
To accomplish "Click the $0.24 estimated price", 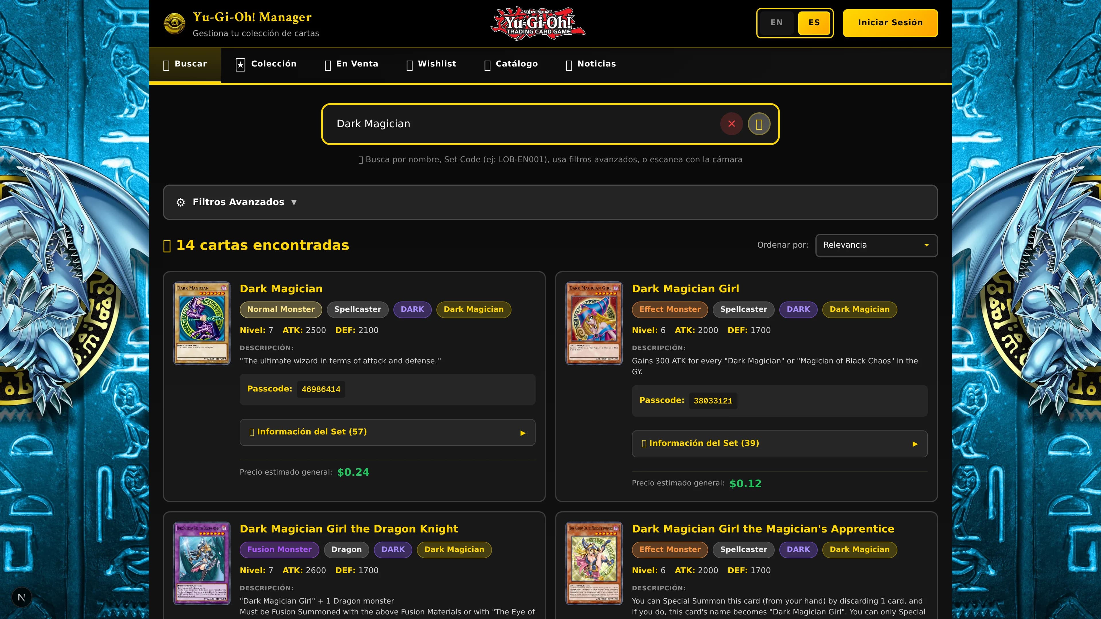I will click(x=353, y=472).
